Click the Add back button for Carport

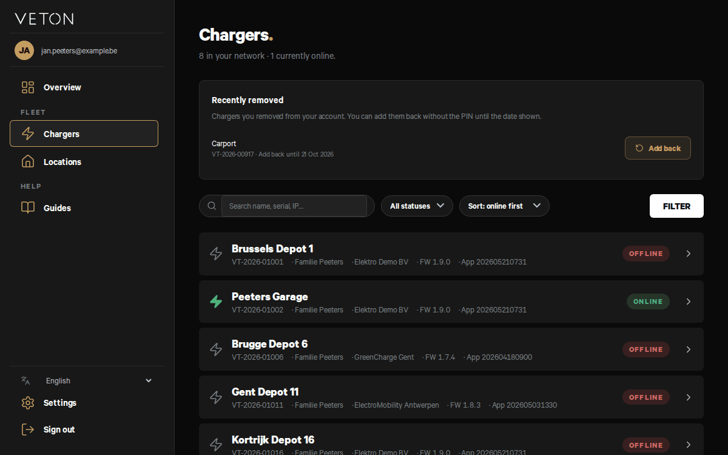tap(658, 148)
